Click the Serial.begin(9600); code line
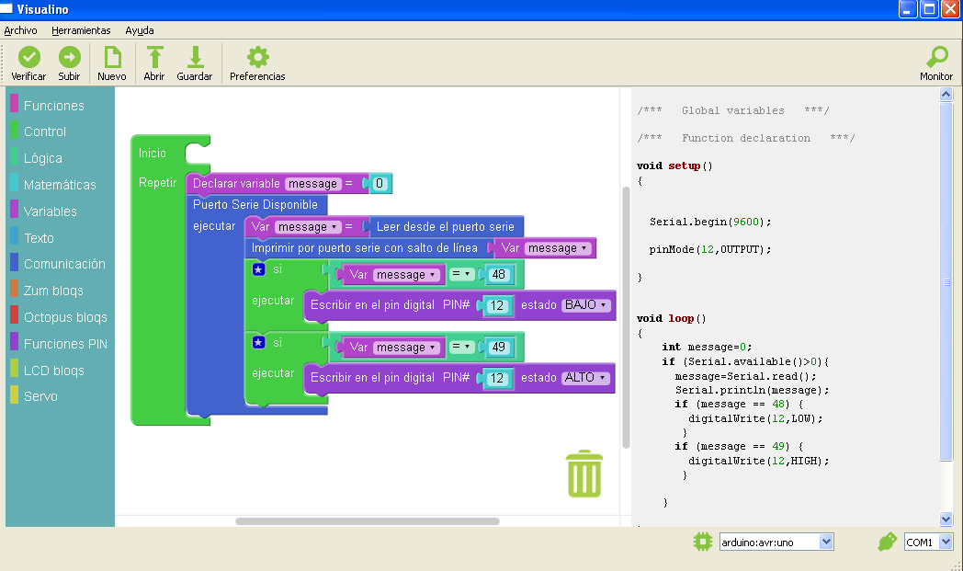The image size is (963, 571). [x=710, y=222]
